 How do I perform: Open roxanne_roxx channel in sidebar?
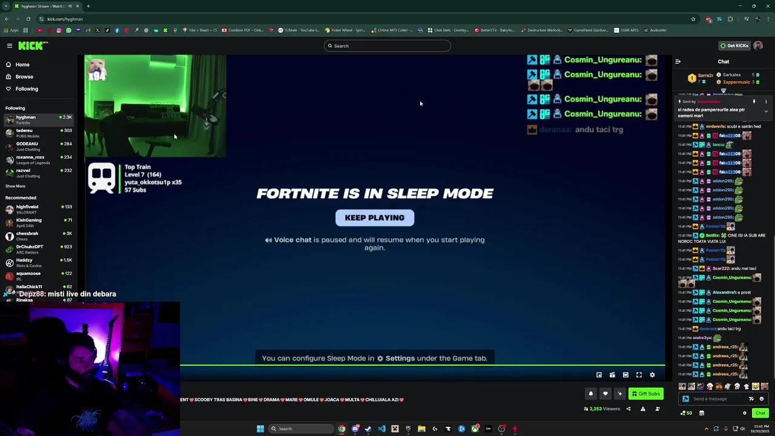[39, 159]
